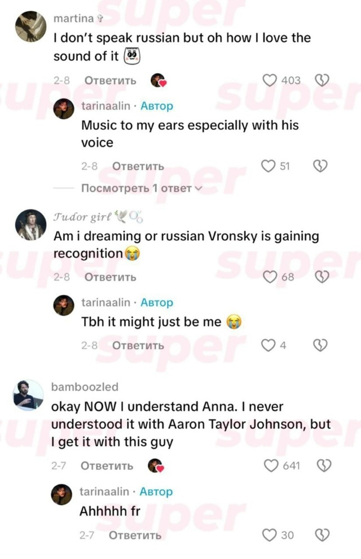Like the 'Ahhhhh fr' reply
The height and width of the screenshot is (559, 361).
click(x=269, y=535)
